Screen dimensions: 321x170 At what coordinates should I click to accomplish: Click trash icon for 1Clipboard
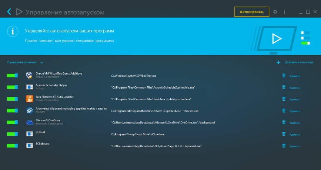coord(284,146)
